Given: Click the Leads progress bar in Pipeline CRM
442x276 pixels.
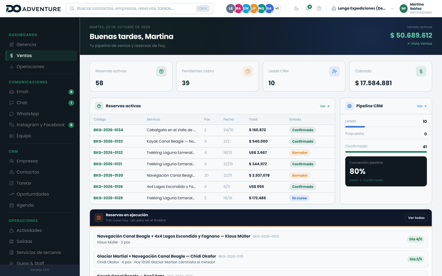Looking at the screenshot, I should (x=386, y=127).
